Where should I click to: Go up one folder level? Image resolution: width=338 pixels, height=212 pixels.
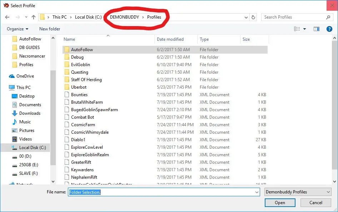coord(34,17)
